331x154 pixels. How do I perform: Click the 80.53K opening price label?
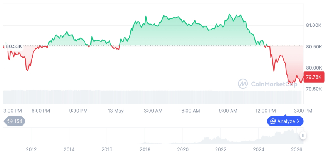(14, 46)
